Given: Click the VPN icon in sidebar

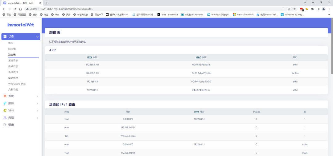Looking at the screenshot, I should click(x=5, y=111).
